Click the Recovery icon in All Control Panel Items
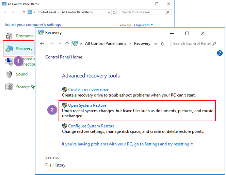This screenshot has width=226, height=175. point(10,49)
